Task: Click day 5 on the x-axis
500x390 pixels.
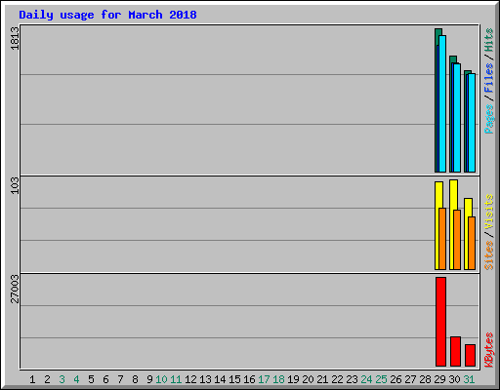Action: point(91,379)
